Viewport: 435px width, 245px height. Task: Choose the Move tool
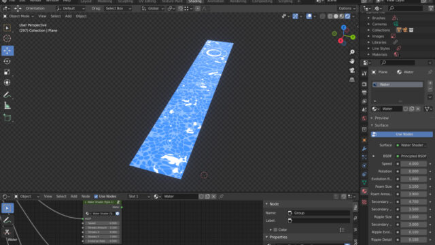7,50
